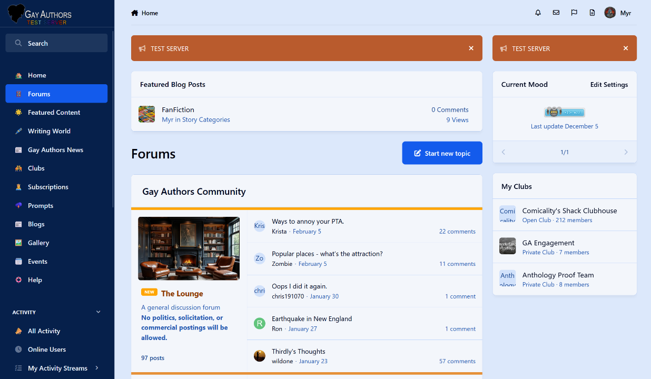Collapse the ACTIVITY sidebar section
Image resolution: width=651 pixels, height=379 pixels.
pyautogui.click(x=98, y=312)
